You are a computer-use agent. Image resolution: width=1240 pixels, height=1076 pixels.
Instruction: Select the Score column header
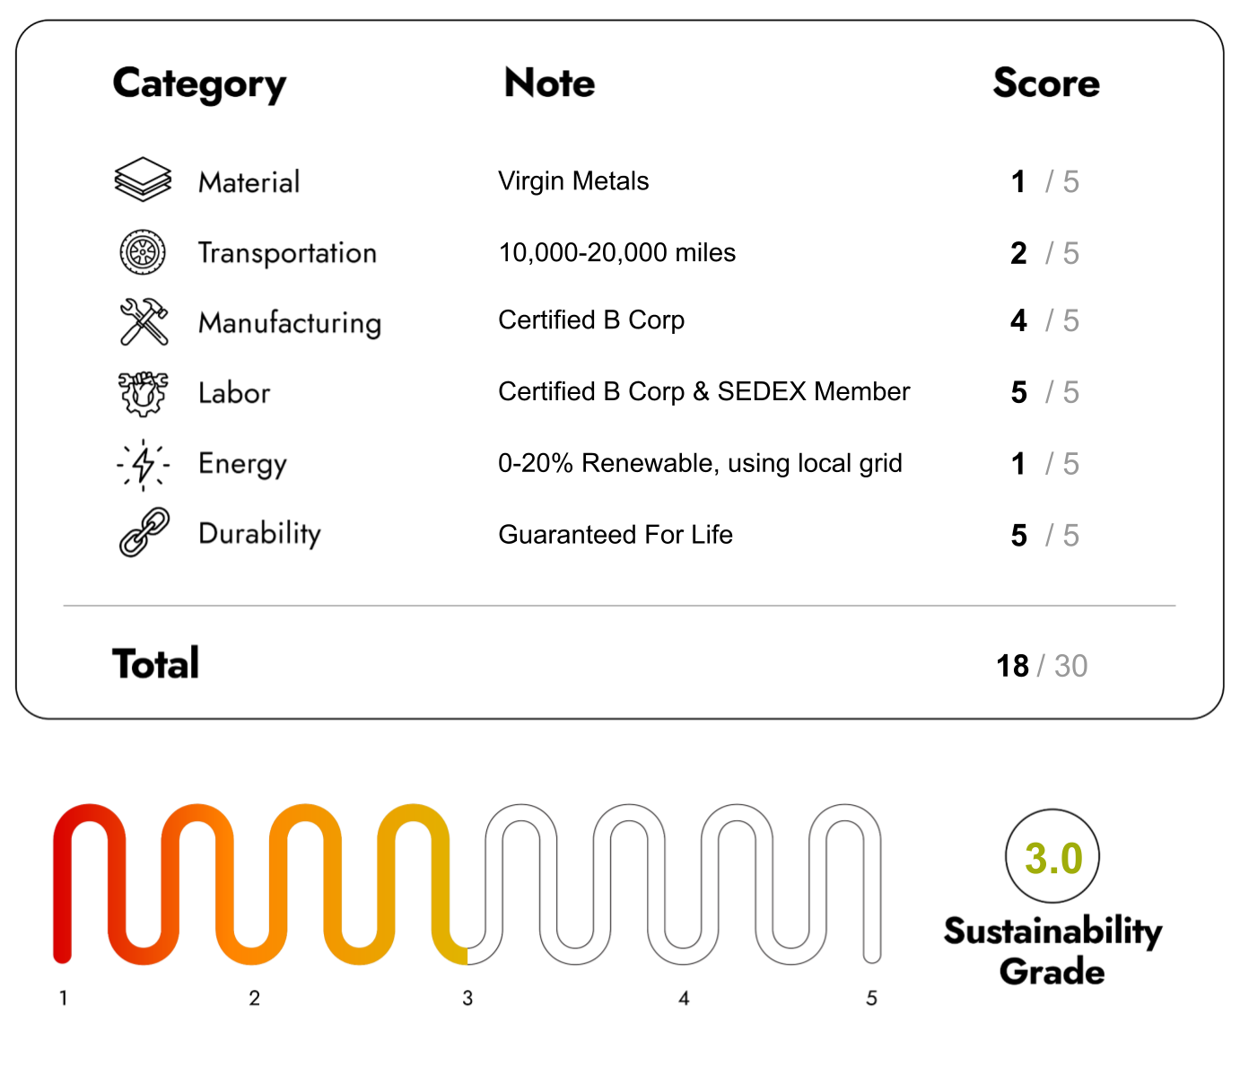[x=1045, y=83]
